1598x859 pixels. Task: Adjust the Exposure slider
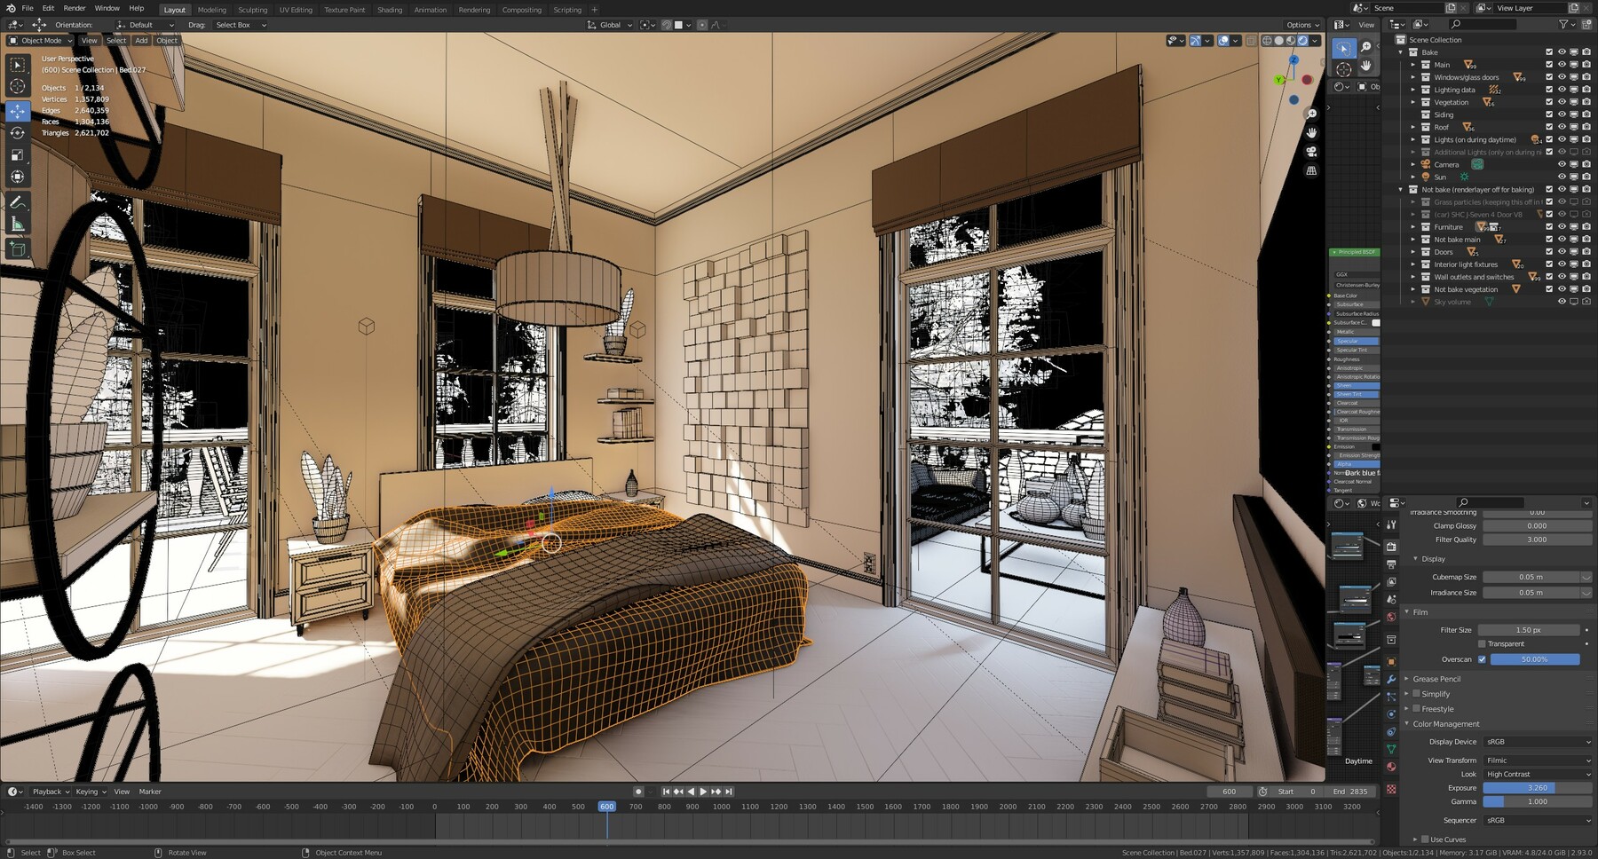[x=1538, y=788]
